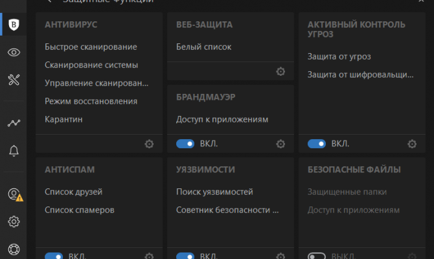The image size is (434, 259).
Task: Open the Bitdefender shield Protection section
Action: coord(14,25)
